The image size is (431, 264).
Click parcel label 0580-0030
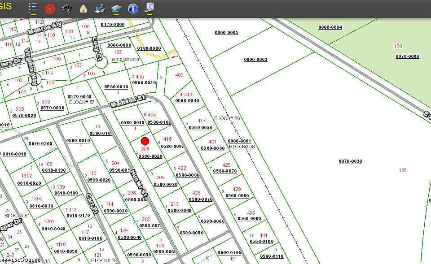click(x=166, y=185)
